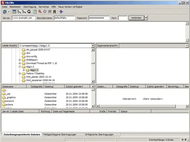190x142 pixels.
Task: Click the Passwort input field
Action: coord(99,18)
